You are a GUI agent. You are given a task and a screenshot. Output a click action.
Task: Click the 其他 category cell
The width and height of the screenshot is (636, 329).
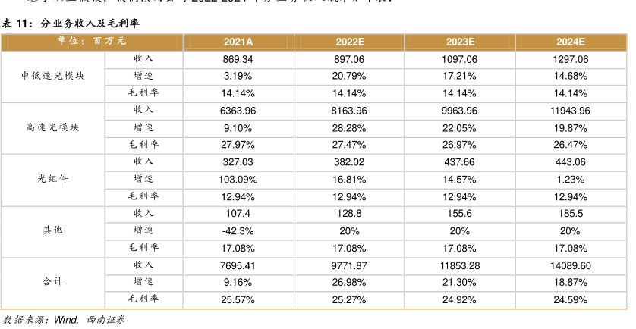tap(53, 230)
